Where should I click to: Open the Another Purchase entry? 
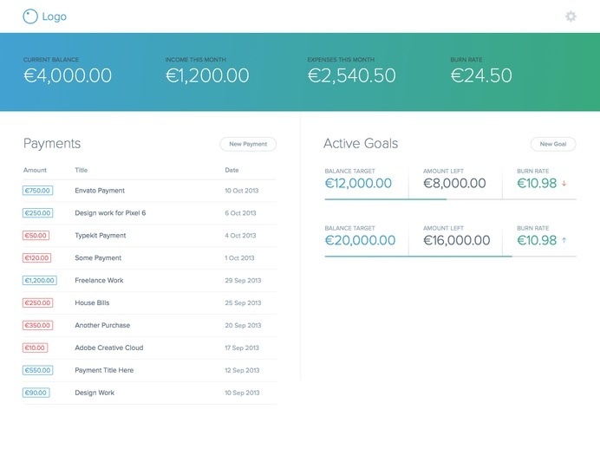[x=102, y=325]
